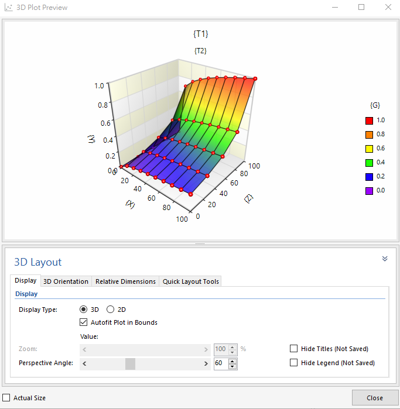Enable Hide Legend (Not Saved) checkbox
Screen dimensions: 400x409
[x=294, y=363]
